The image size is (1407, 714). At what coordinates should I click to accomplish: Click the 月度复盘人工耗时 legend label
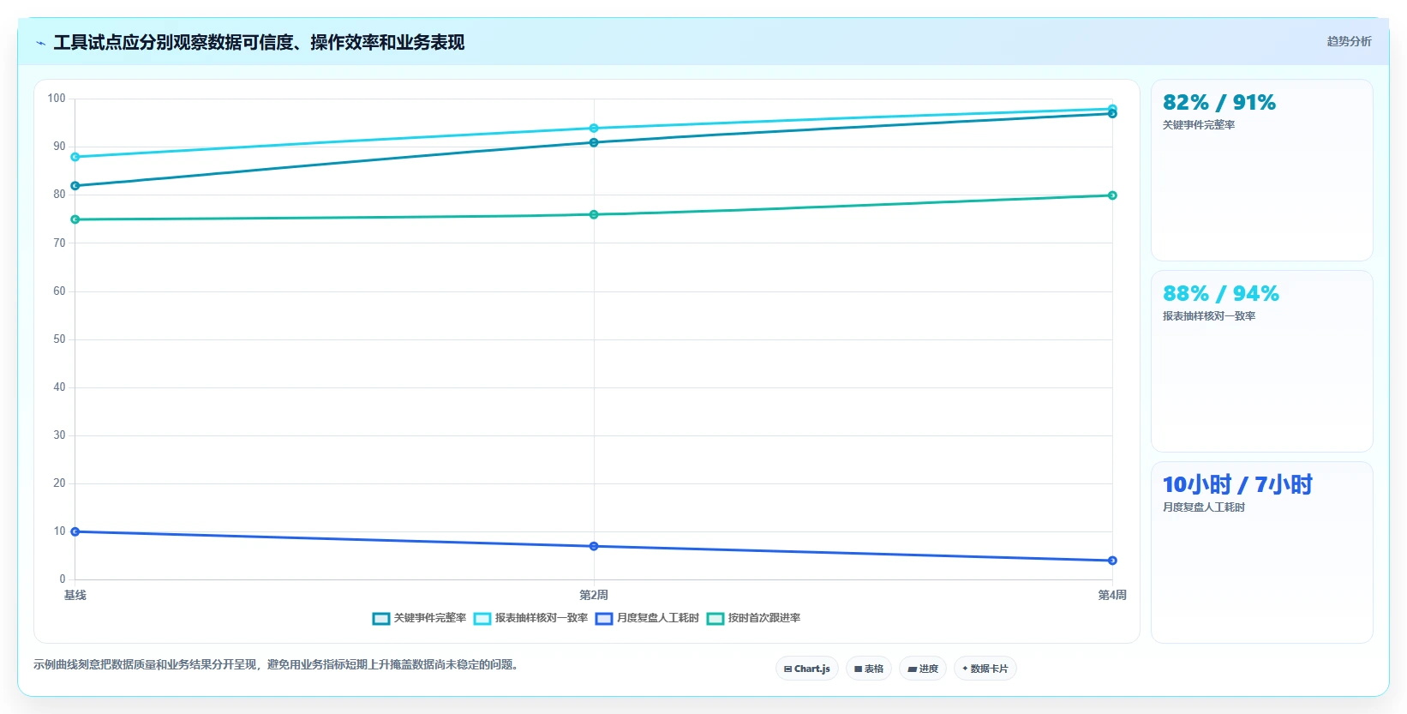click(658, 618)
